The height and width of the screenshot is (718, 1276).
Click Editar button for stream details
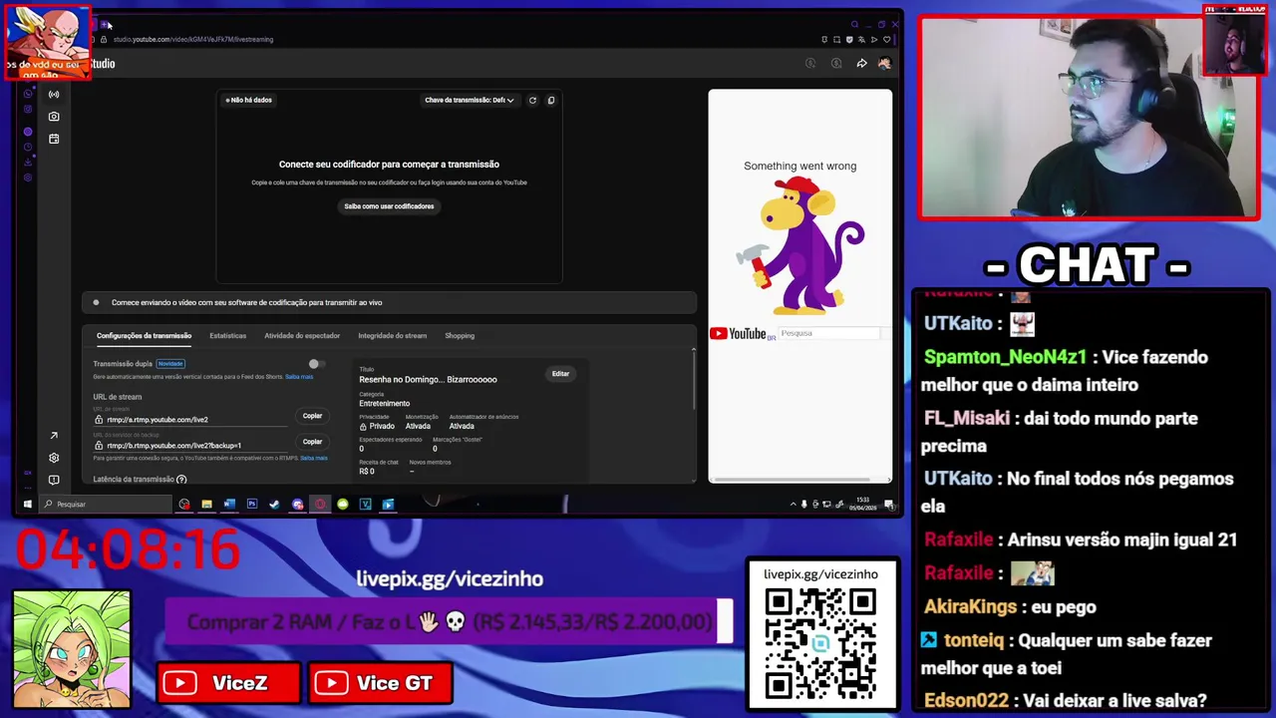(560, 374)
